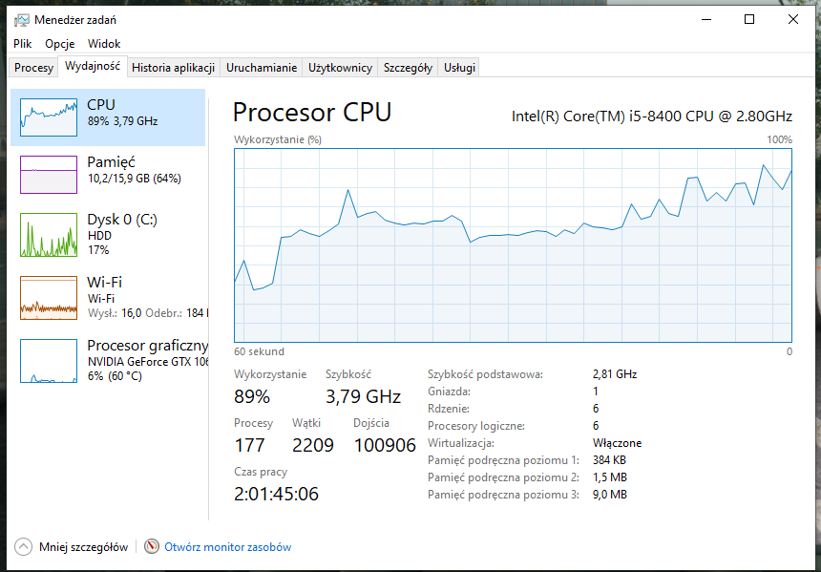Switch to the Szczegóły tab
The width and height of the screenshot is (821, 572).
(x=408, y=68)
